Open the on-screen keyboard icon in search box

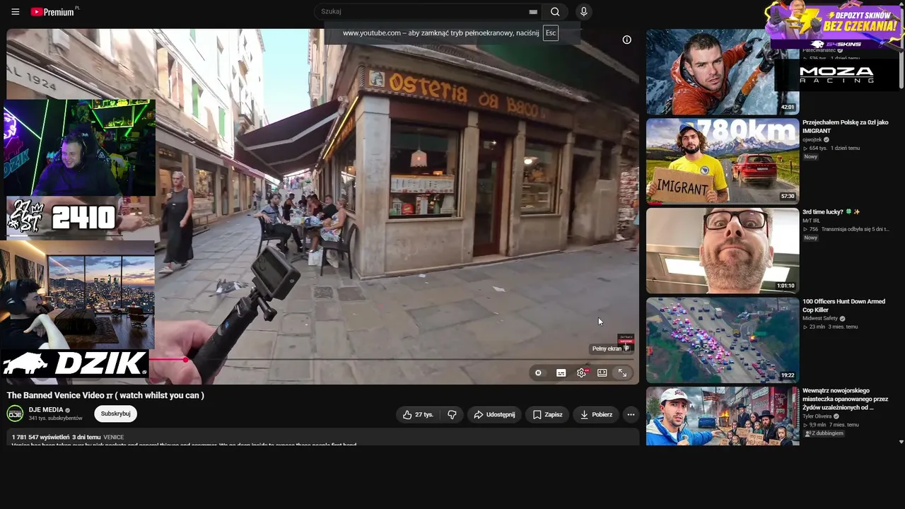click(533, 12)
